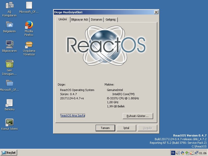Open the Belgelerim documents folder

click(9, 25)
